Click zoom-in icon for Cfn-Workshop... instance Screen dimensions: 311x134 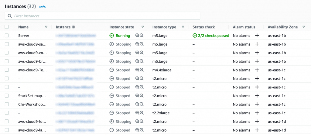[137, 104]
